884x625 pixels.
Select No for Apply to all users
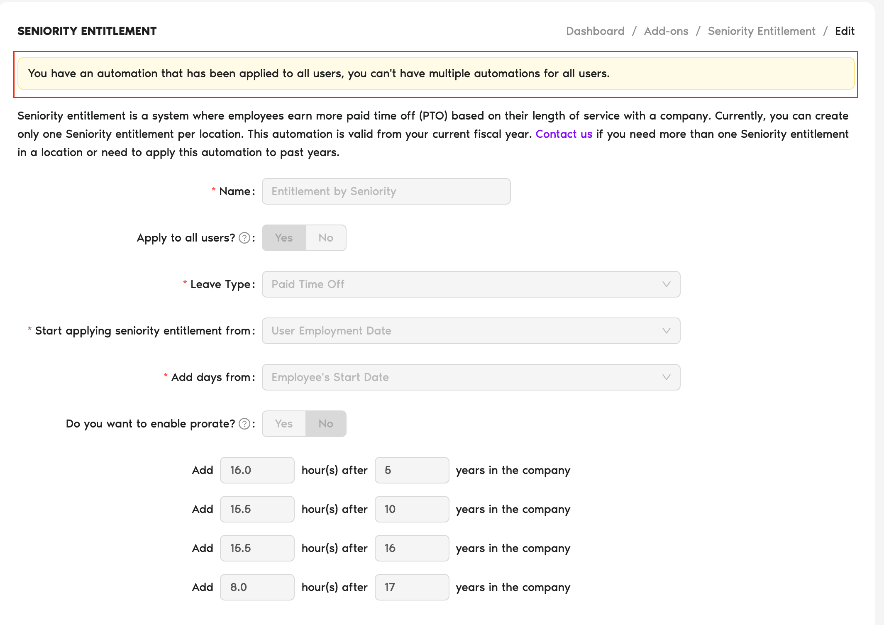pyautogui.click(x=326, y=238)
